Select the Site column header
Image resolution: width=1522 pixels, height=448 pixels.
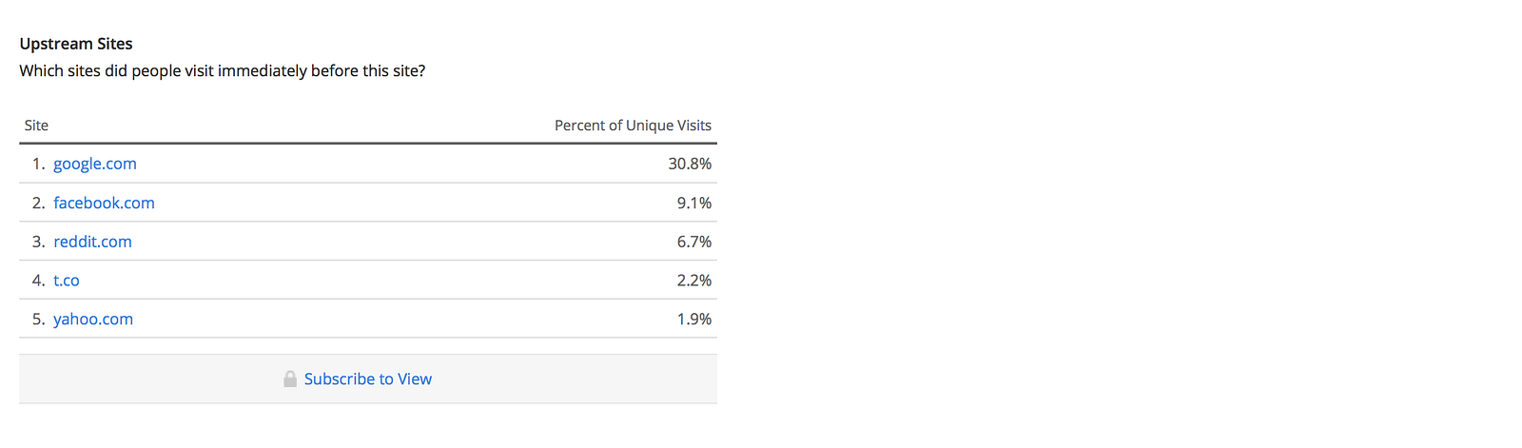coord(36,126)
